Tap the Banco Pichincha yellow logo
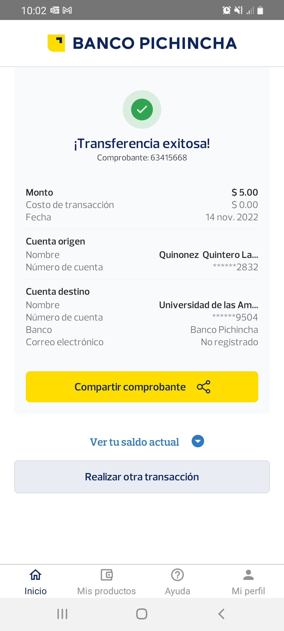 coord(56,43)
